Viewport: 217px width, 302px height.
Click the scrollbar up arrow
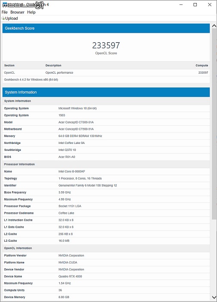(214, 26)
